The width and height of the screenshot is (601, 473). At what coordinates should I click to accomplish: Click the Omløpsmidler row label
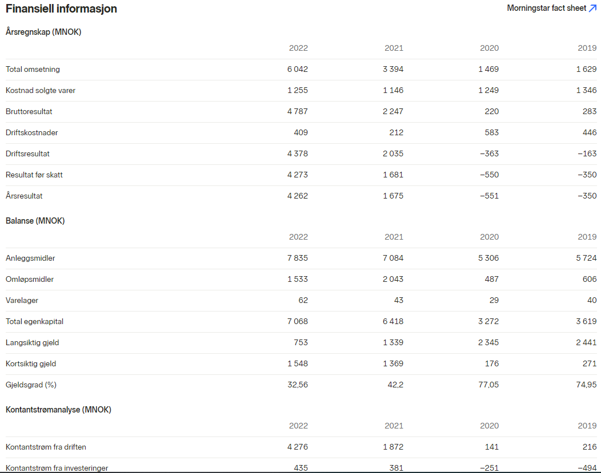click(30, 280)
